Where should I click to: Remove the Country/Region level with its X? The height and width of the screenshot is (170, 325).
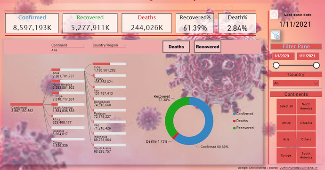coord(124,45)
